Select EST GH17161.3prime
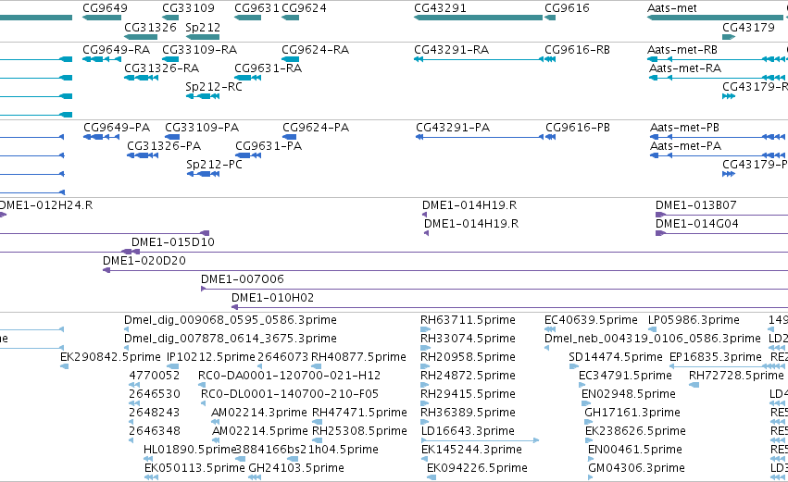Screen dimensions: 788x482 click(632, 413)
